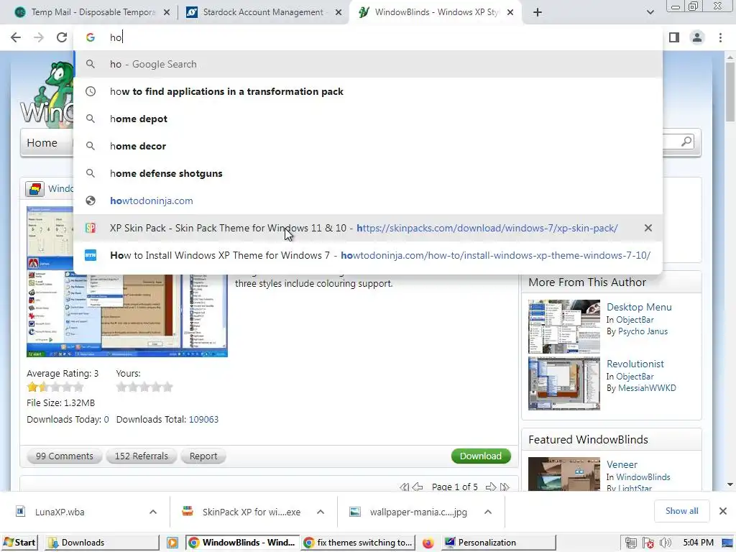The height and width of the screenshot is (552, 736).
Task: Close the downloads bar with X
Action: coord(723,511)
